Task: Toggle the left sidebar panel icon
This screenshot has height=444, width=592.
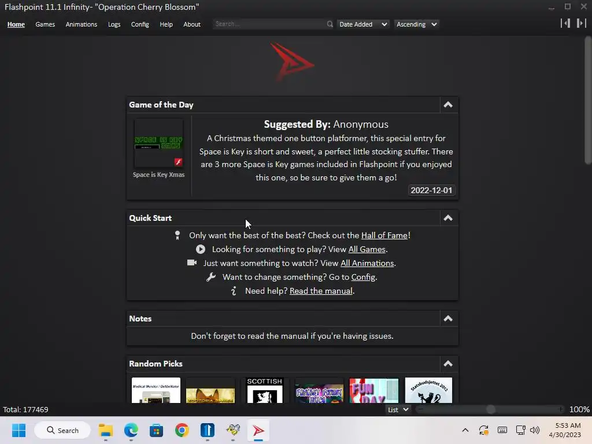Action: 565,23
